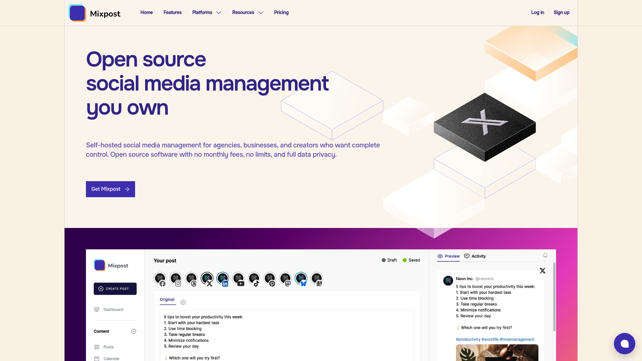This screenshot has height=361, width=642.
Task: Click the 'Saved' status label
Action: pyautogui.click(x=414, y=260)
